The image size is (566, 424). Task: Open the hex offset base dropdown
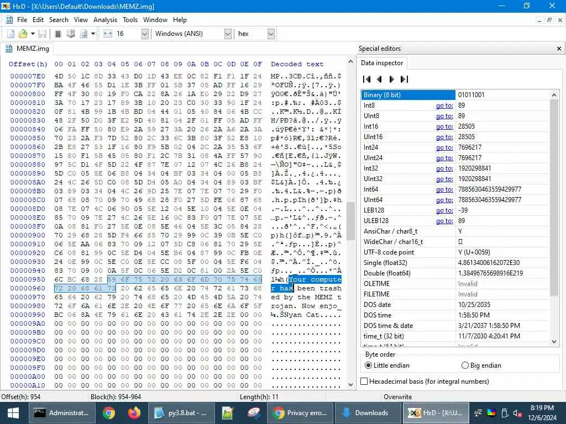point(271,34)
